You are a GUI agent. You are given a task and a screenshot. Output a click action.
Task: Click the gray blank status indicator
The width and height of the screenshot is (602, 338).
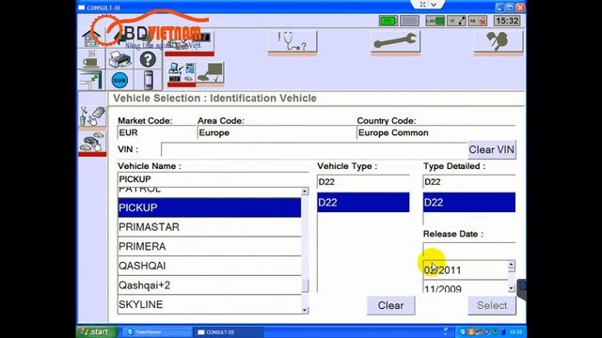(x=410, y=21)
